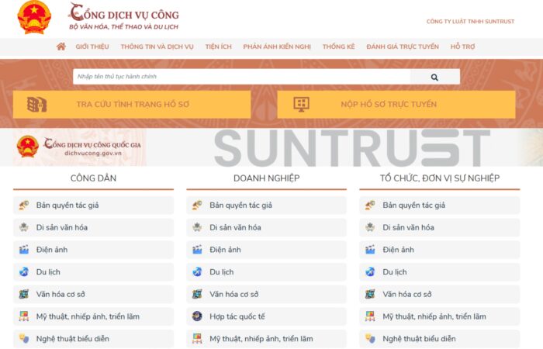Select Tổ chức, đơn vị sự nghiệp heading
Viewport: 543px width, 349px height.
[440, 178]
